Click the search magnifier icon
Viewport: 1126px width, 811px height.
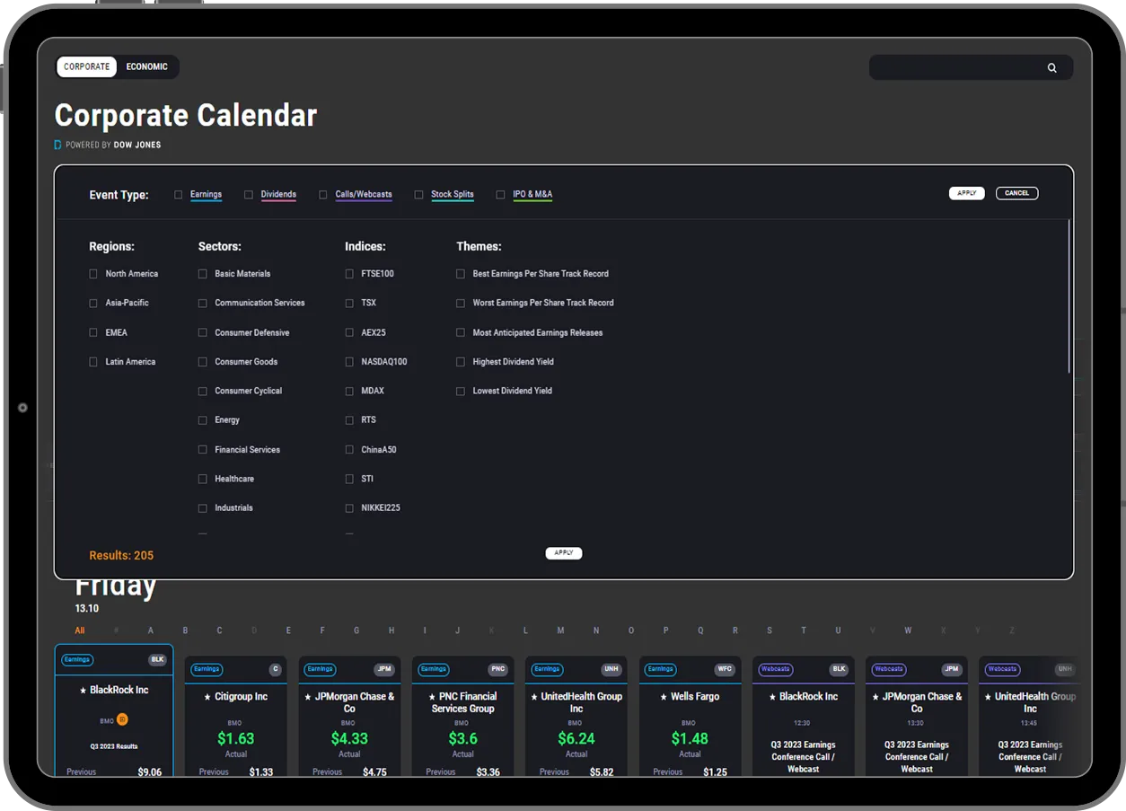tap(1051, 68)
